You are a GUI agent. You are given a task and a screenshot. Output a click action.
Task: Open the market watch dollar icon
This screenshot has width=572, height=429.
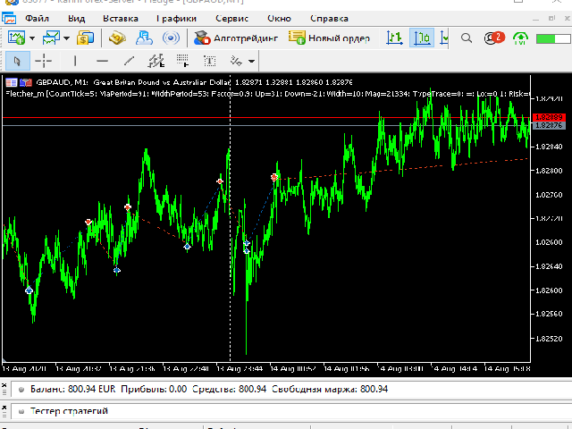pos(86,38)
